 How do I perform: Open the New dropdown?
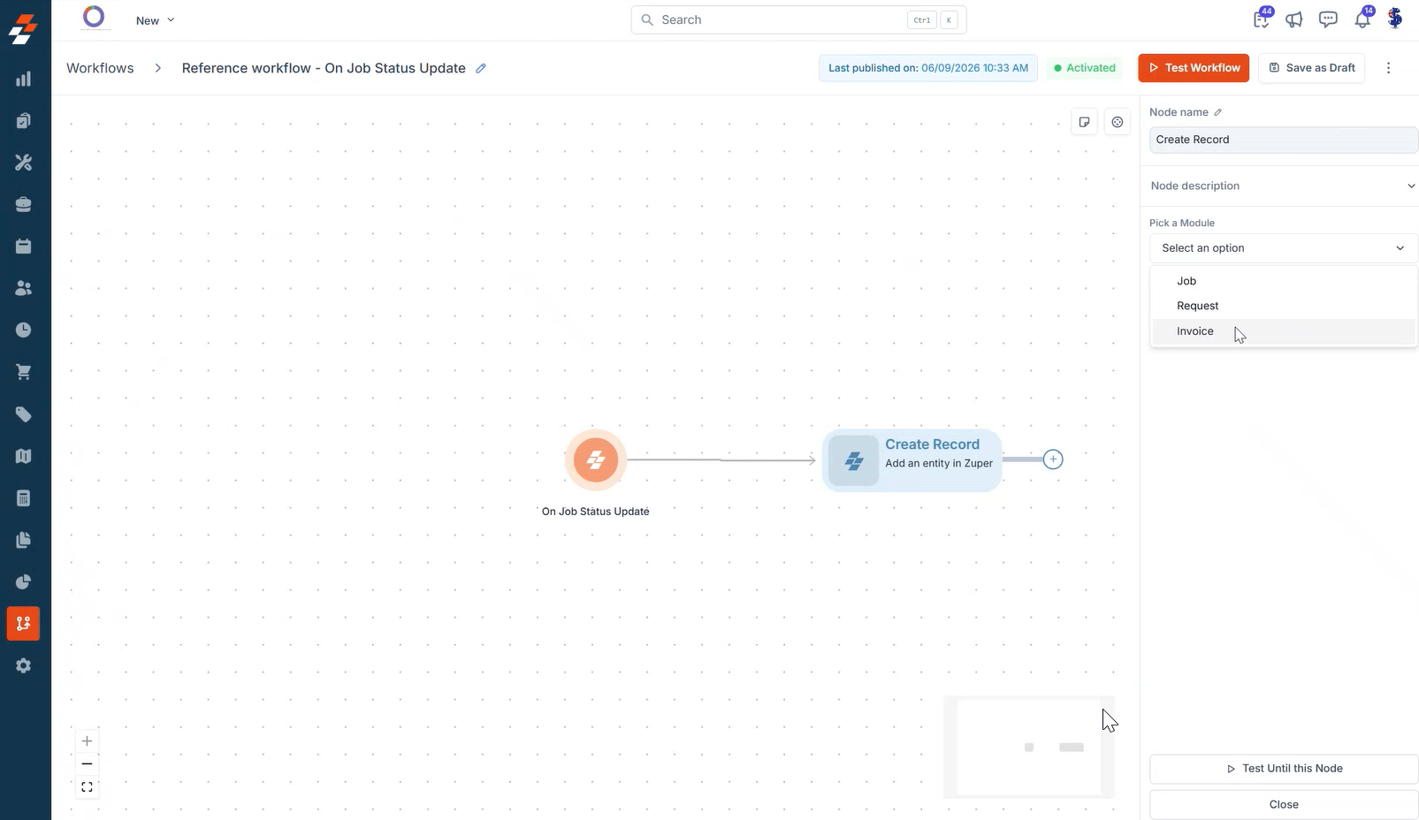156,20
